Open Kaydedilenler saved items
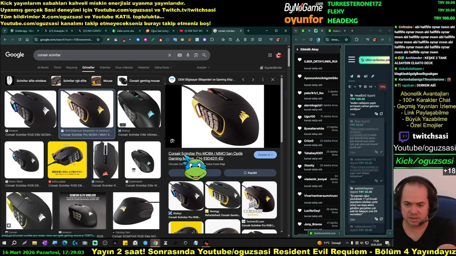The width and height of the screenshot is (456, 256). coord(271,68)
